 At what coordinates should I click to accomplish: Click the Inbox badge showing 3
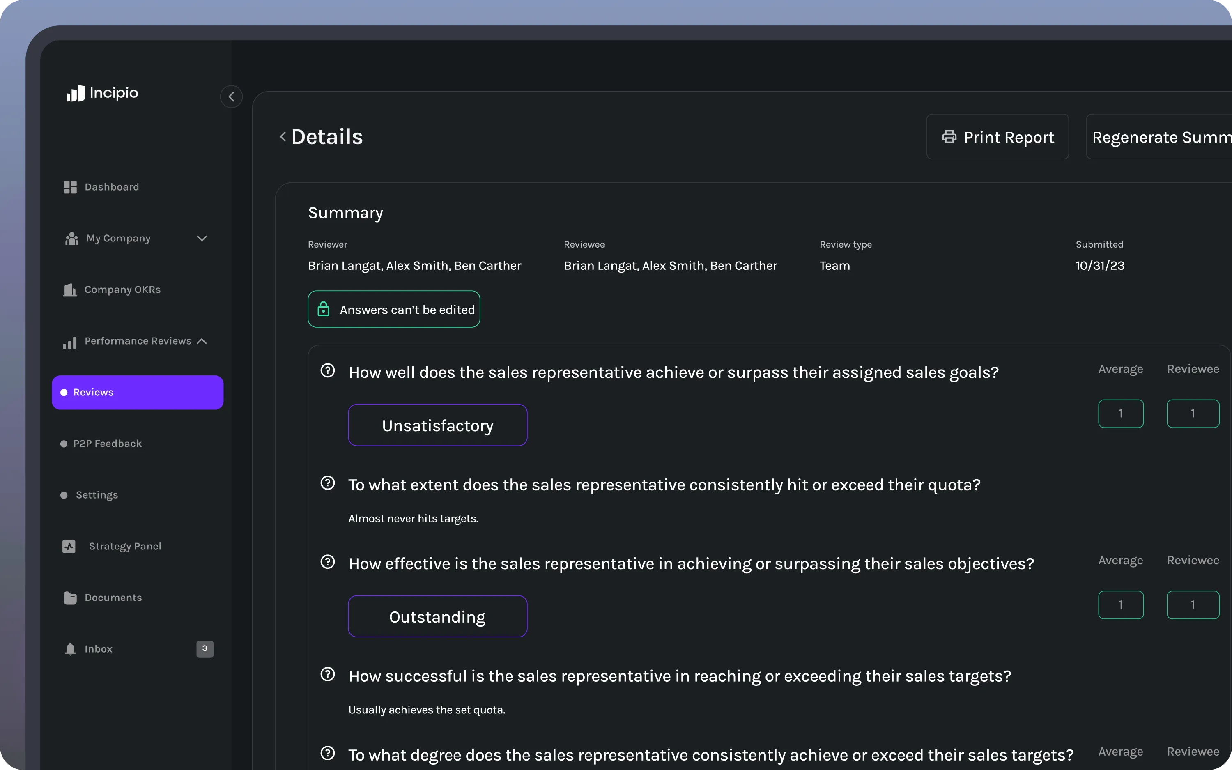[205, 649]
